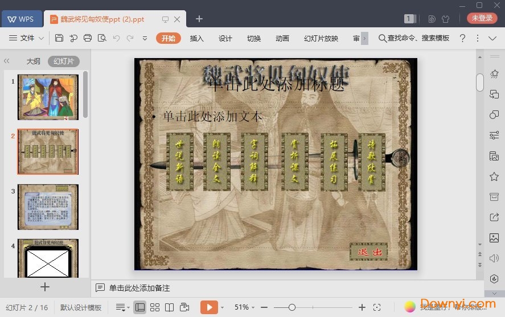Click the Undo arrow
This screenshot has height=317, width=505.
pyautogui.click(x=116, y=38)
